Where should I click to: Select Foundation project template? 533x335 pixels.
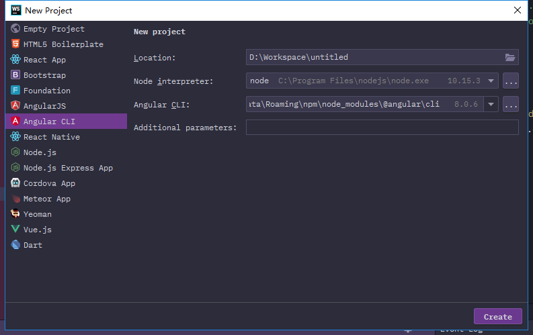tap(67, 90)
